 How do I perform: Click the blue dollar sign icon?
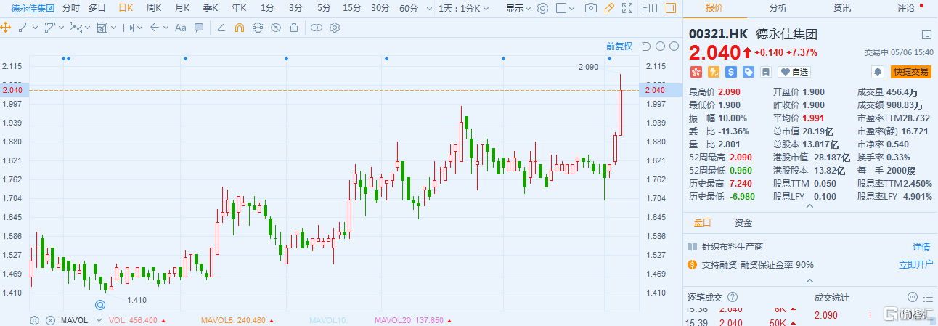730,72
